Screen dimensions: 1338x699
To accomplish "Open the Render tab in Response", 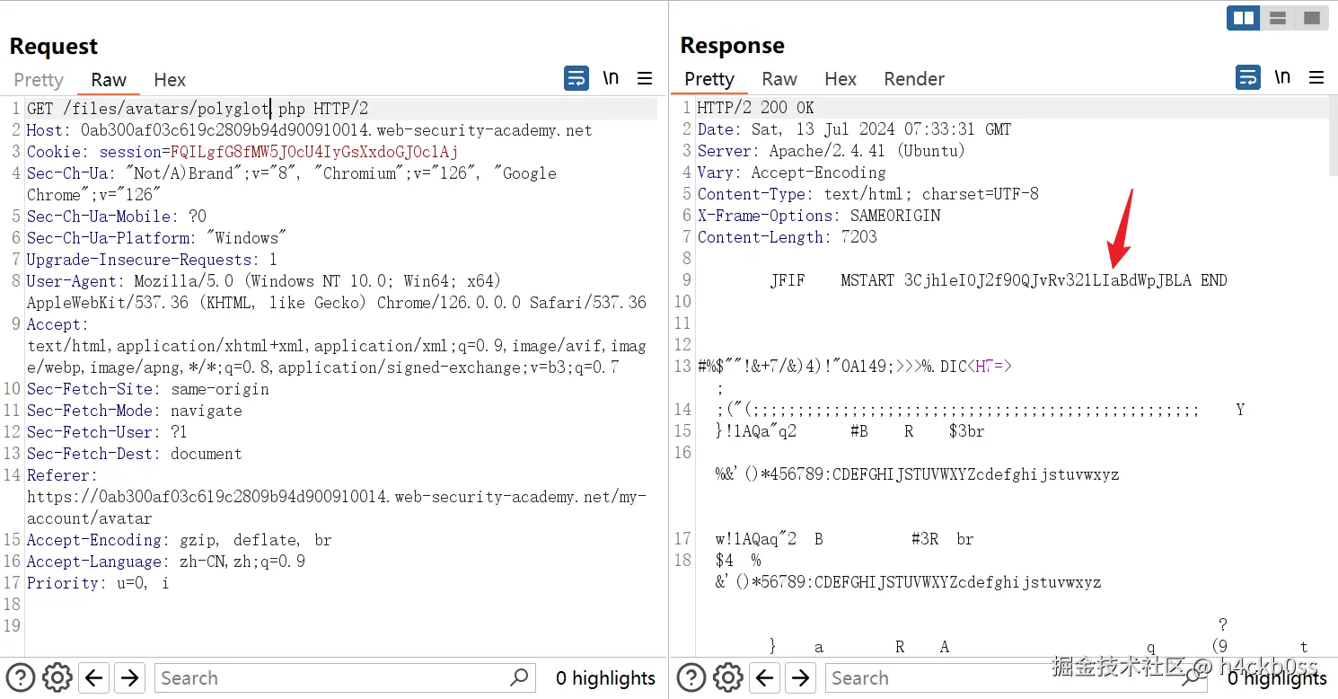I will click(x=914, y=79).
